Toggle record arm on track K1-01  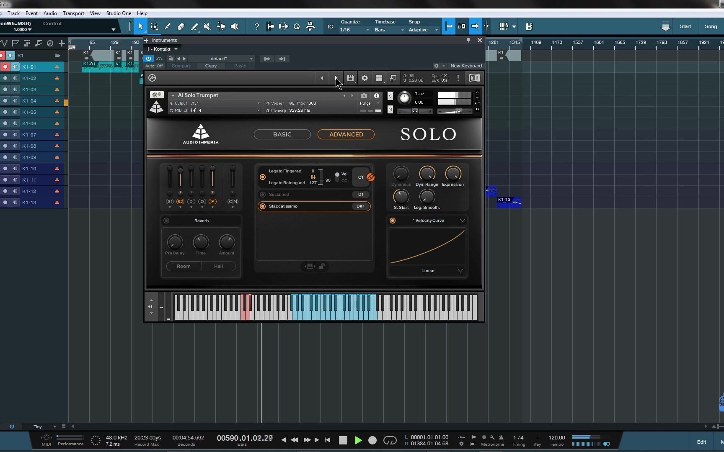5,67
